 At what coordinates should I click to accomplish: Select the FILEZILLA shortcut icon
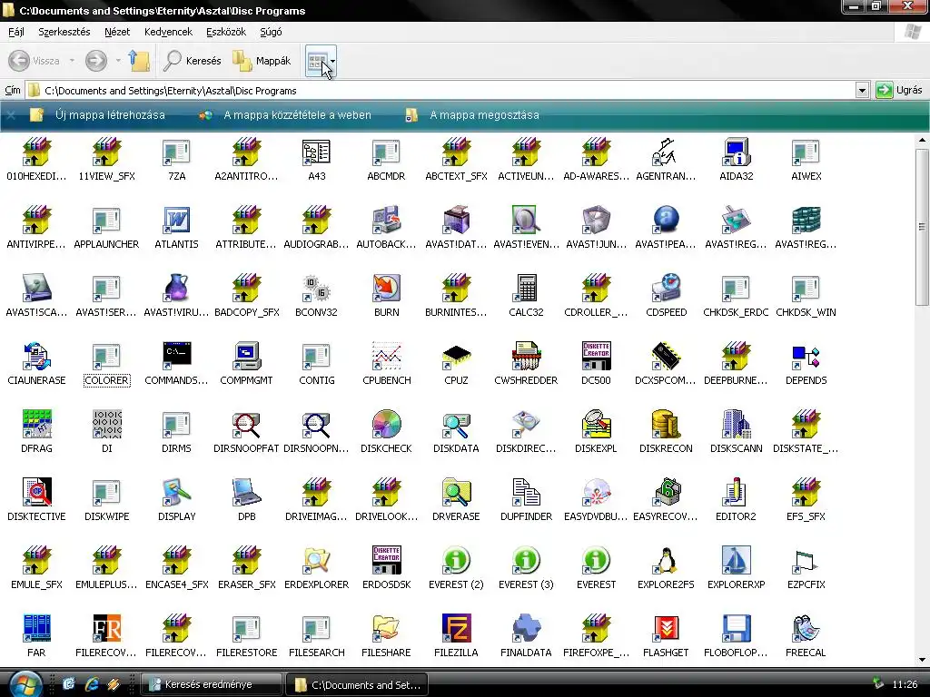[456, 630]
